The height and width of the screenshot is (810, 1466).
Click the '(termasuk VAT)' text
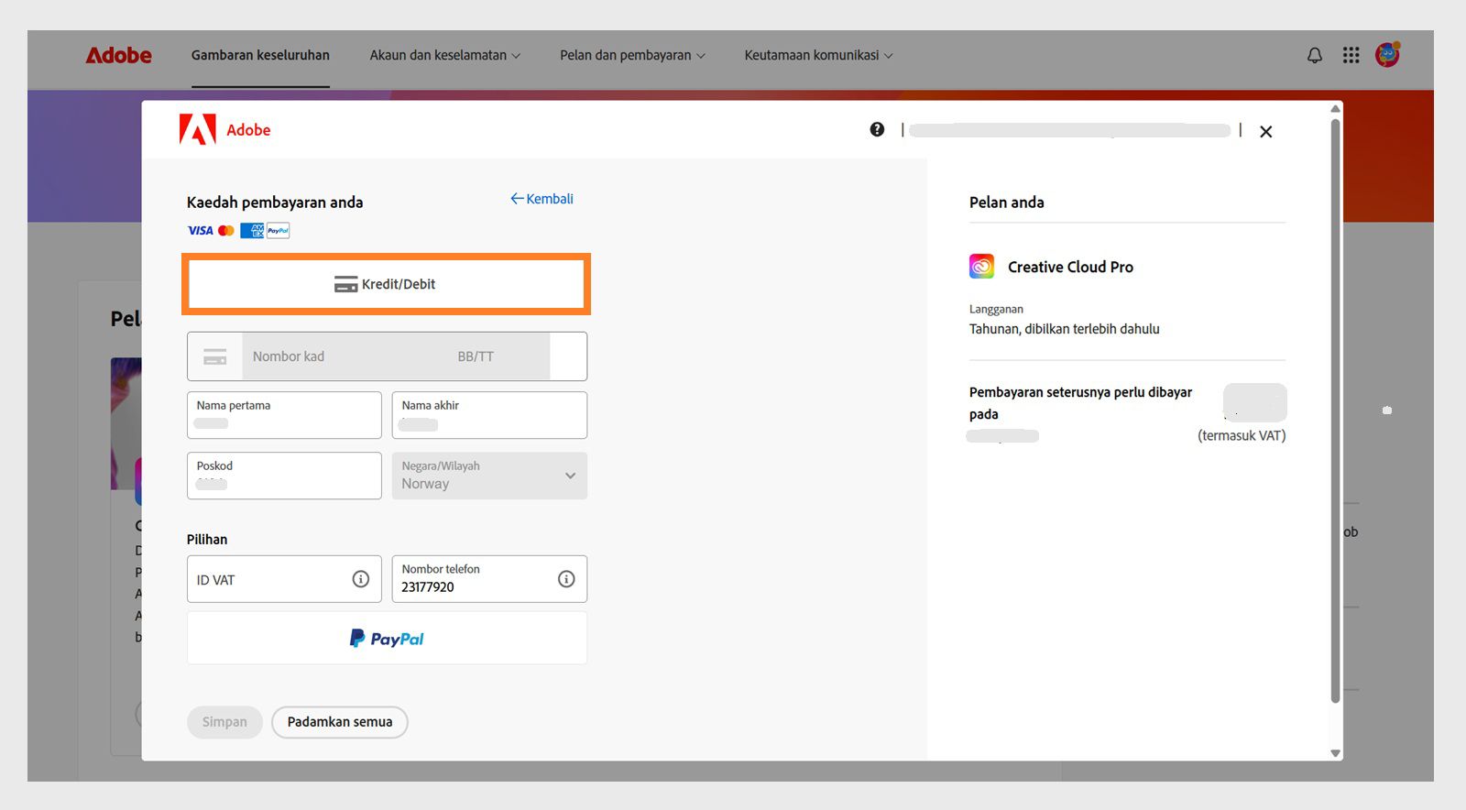[x=1242, y=436]
